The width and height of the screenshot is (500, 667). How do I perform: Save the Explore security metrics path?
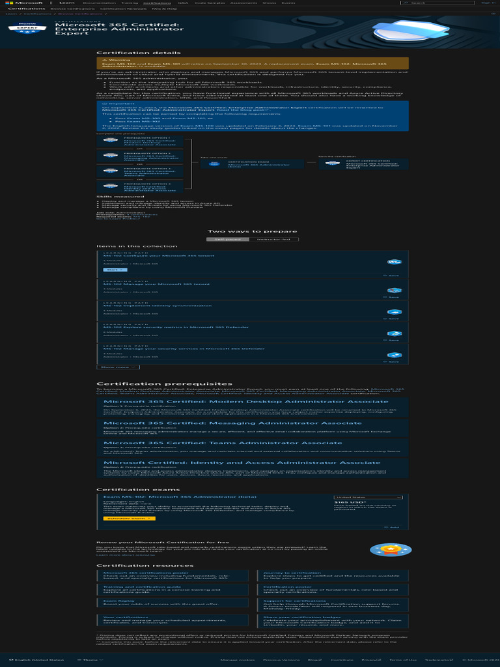pyautogui.click(x=391, y=340)
